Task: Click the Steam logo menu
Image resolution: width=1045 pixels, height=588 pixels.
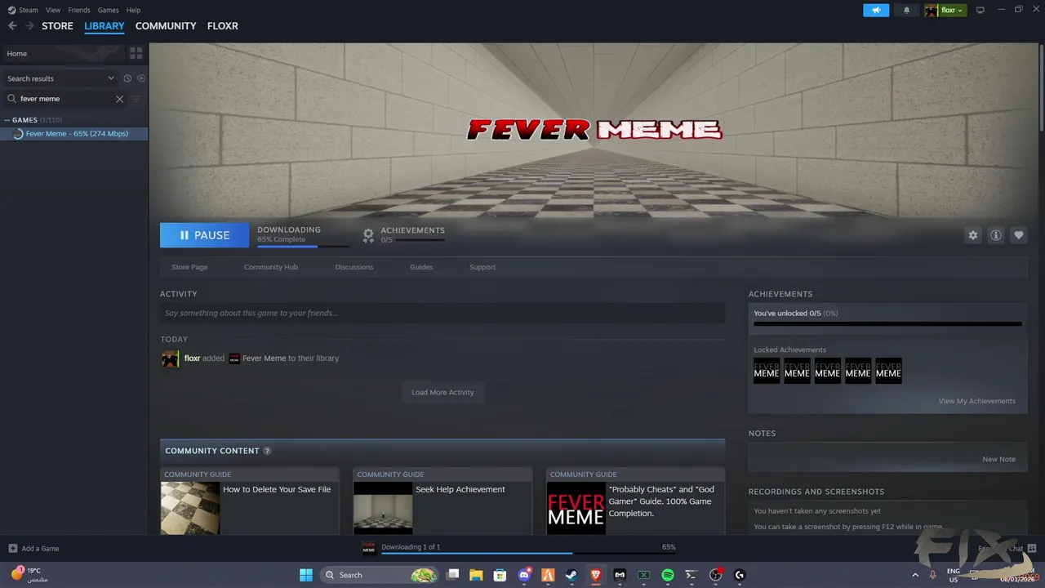Action: [23, 10]
